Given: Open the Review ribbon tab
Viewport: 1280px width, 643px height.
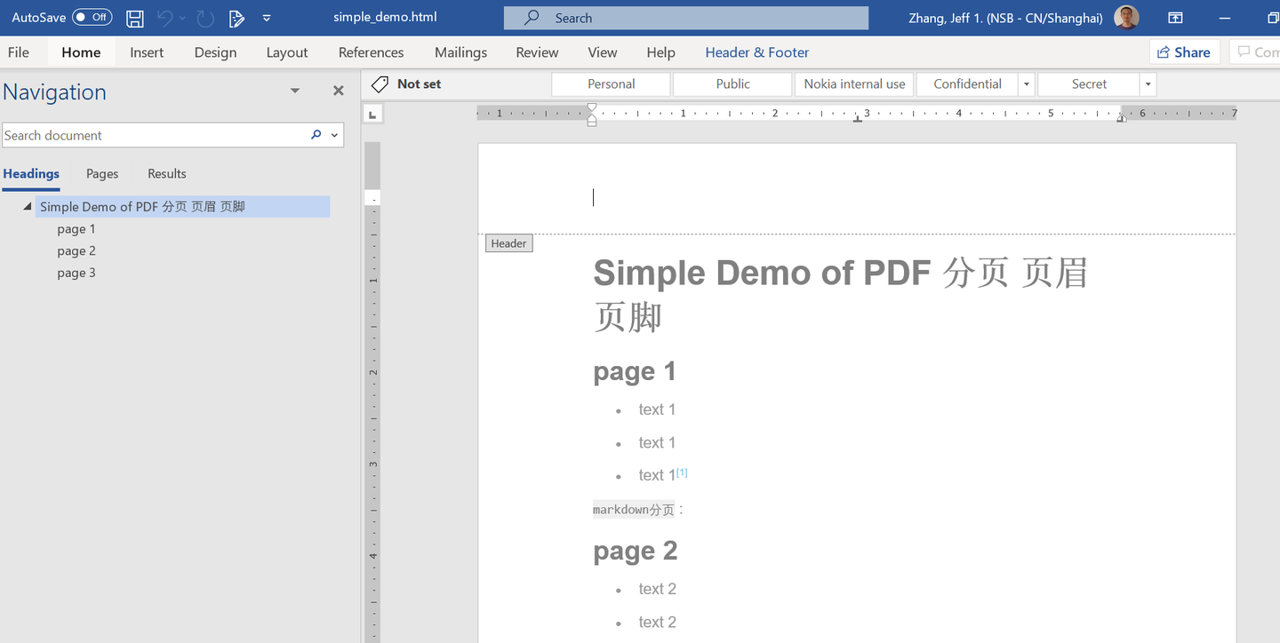Looking at the screenshot, I should point(537,52).
